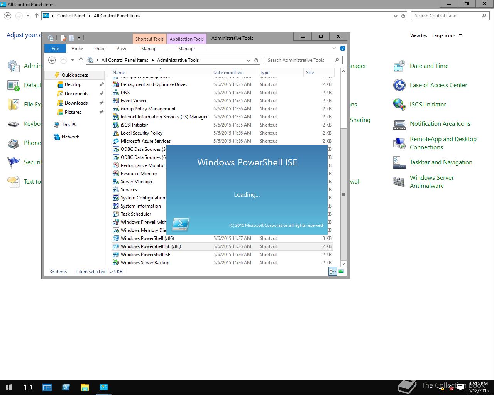The image size is (494, 395).
Task: Expand the Explorer ribbon chevron
Action: (x=334, y=49)
